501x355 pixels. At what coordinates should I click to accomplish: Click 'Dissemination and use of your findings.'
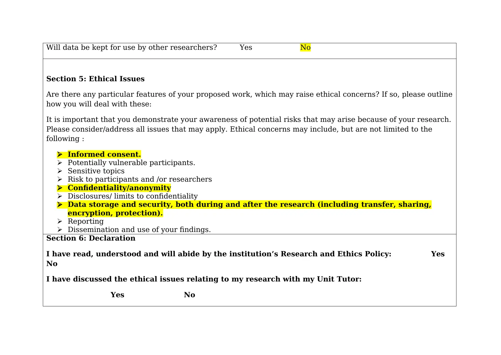139,230
